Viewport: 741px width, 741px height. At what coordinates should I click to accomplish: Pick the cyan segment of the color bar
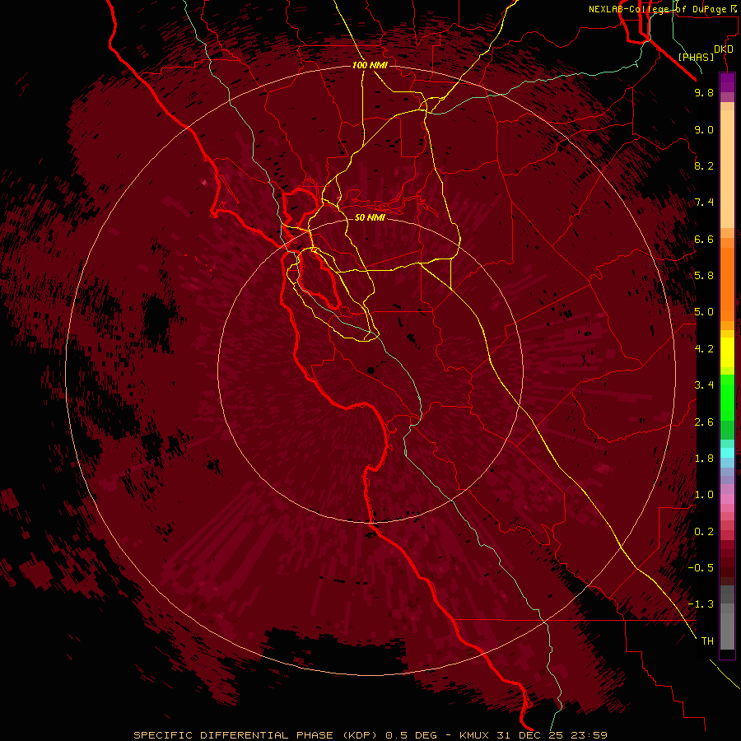tap(727, 453)
